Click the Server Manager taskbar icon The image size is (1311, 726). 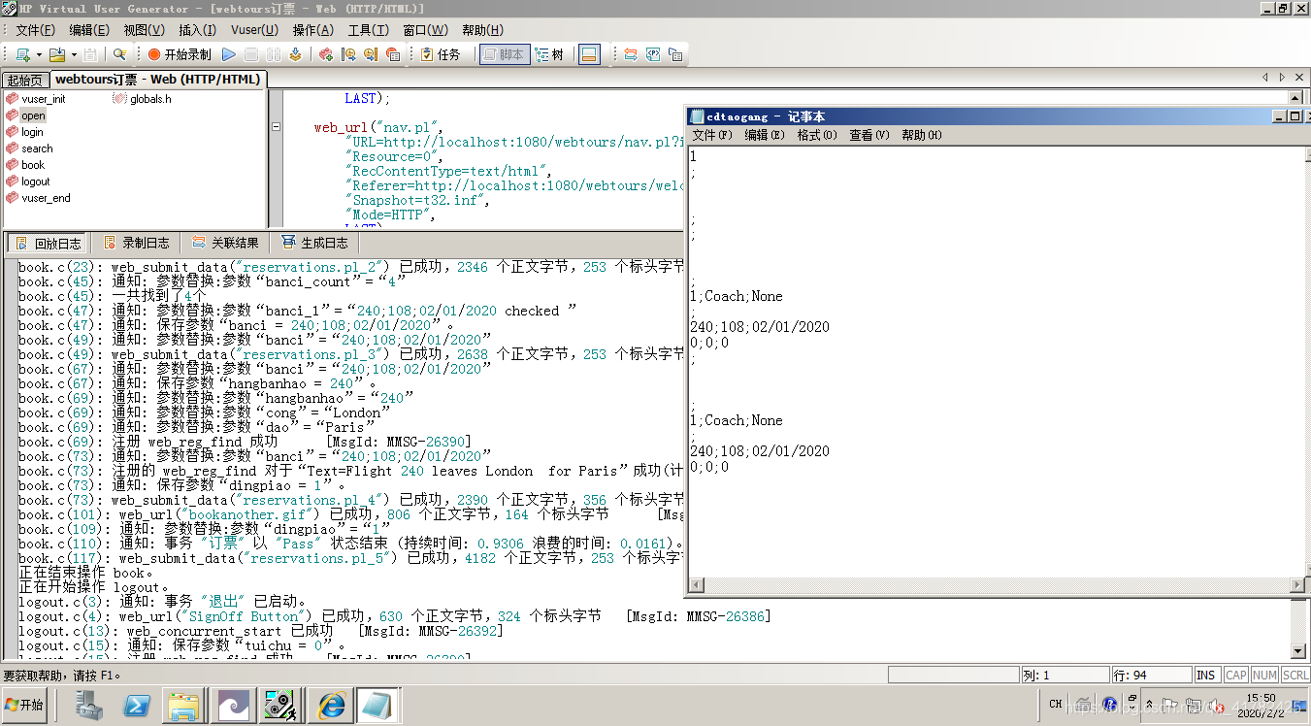[89, 706]
